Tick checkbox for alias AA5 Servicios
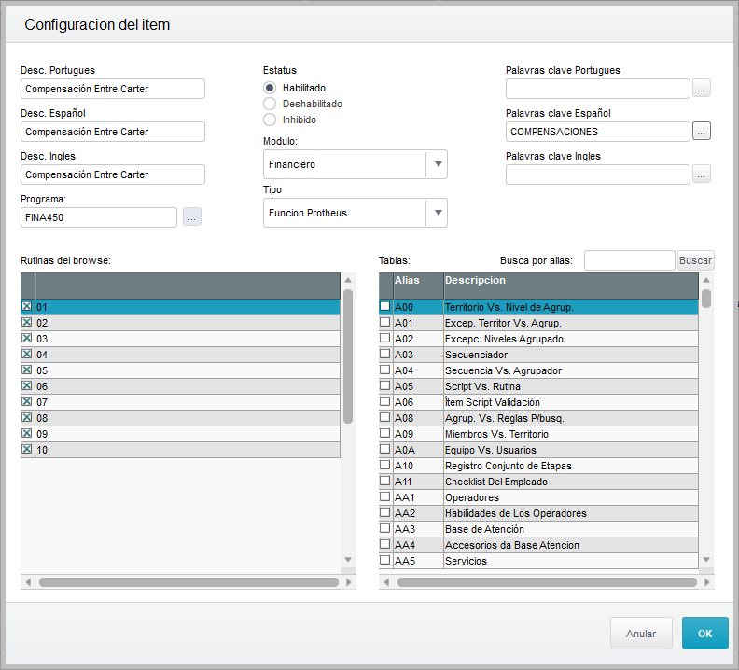Viewport: 739px width, 670px height. coord(385,560)
